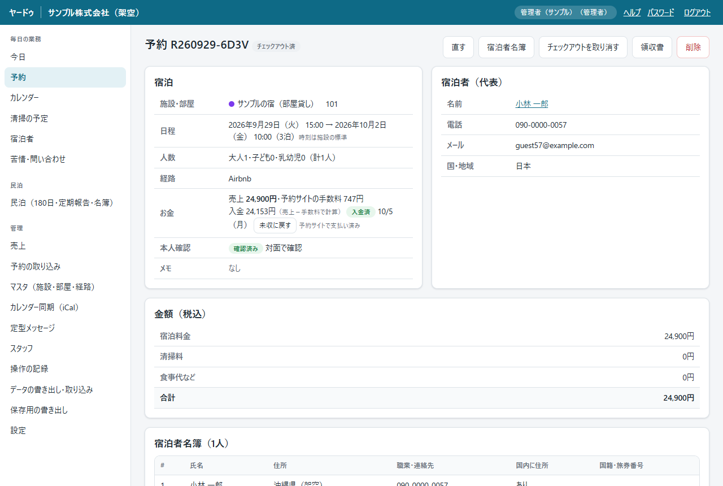This screenshot has height=486, width=723.
Task: Go to 宿泊者 sidebar item
Action: click(x=65, y=138)
